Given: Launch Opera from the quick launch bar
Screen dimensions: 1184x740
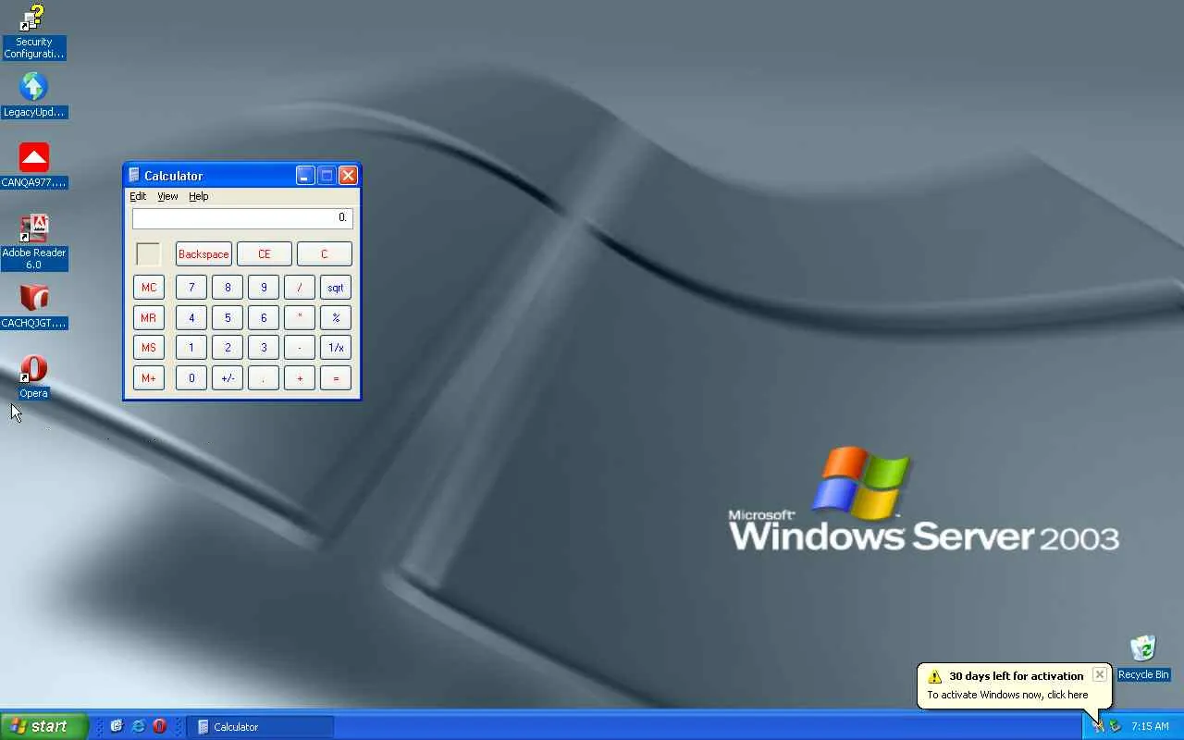Looking at the screenshot, I should click(159, 726).
